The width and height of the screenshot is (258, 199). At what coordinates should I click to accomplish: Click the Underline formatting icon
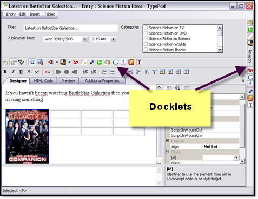click(x=21, y=72)
